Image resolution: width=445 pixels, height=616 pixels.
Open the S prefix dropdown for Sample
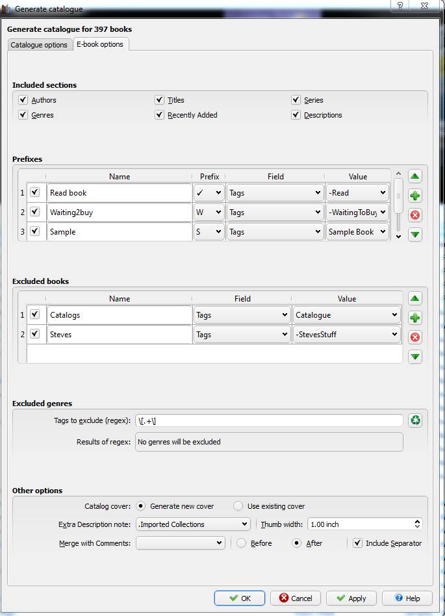coord(209,232)
